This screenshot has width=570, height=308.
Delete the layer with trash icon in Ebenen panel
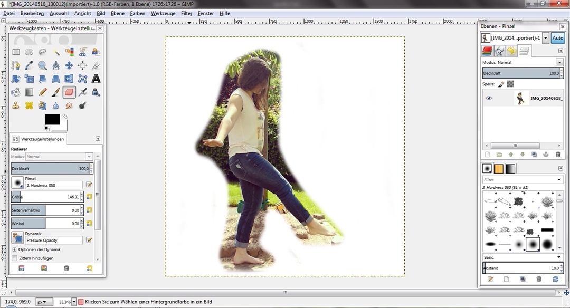point(558,155)
